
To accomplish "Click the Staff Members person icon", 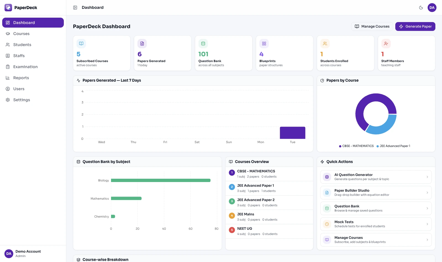I will coord(386,44).
